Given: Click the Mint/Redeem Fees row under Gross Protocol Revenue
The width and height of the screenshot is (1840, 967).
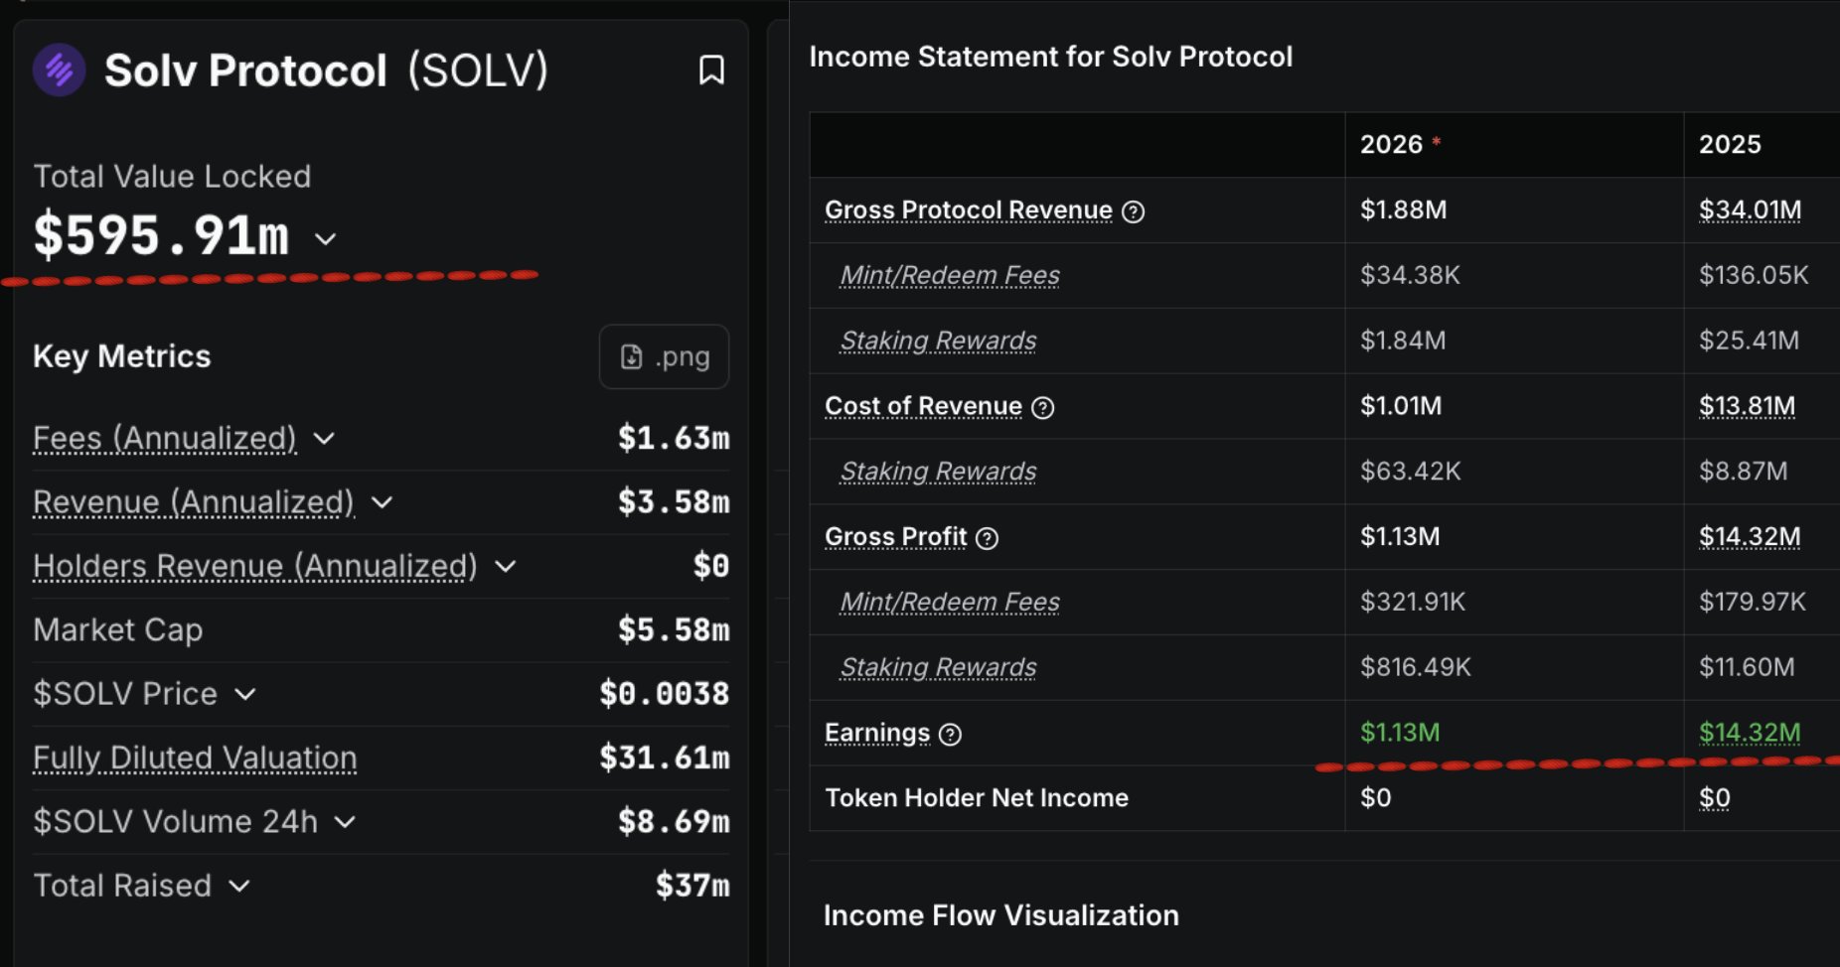Looking at the screenshot, I should [x=950, y=275].
